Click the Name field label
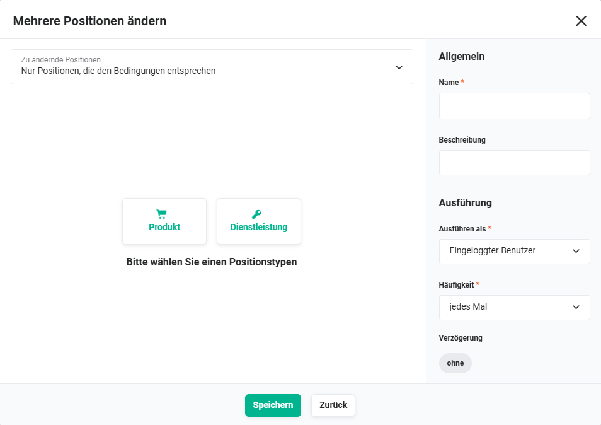 tap(449, 83)
